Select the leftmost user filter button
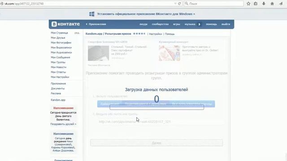This screenshot has width=287, height=161. coord(109,104)
